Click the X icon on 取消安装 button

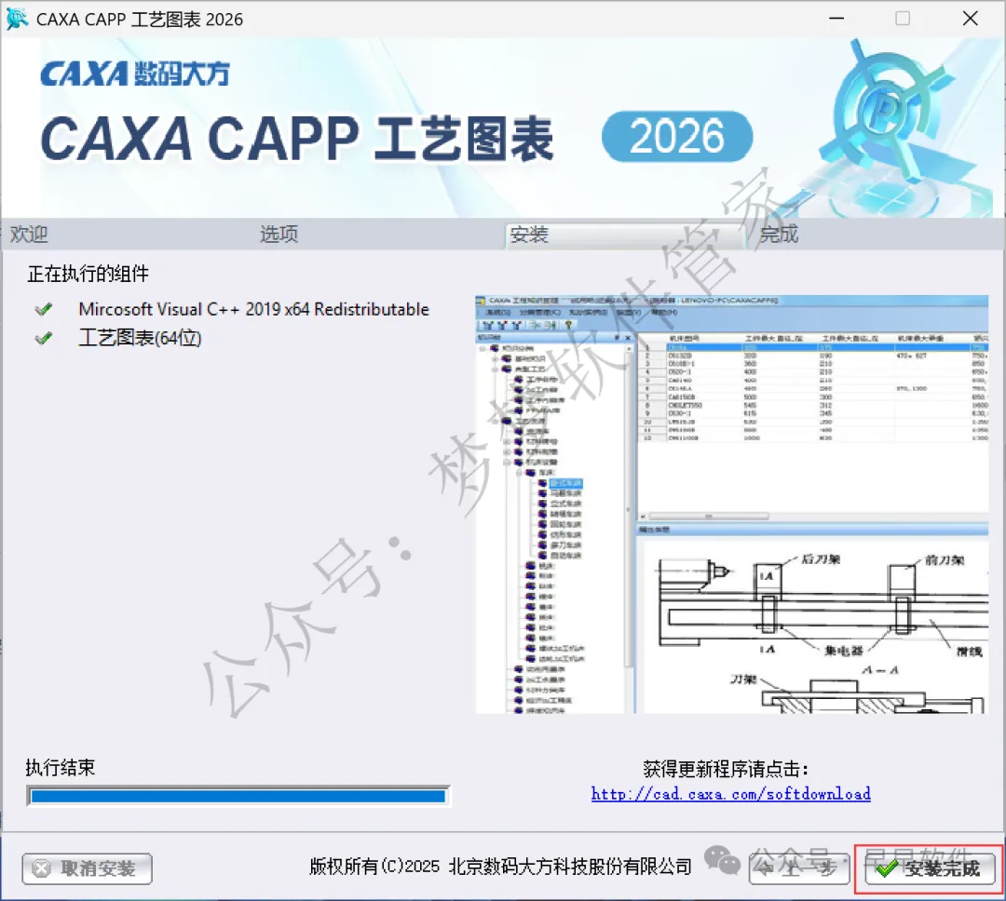point(42,869)
